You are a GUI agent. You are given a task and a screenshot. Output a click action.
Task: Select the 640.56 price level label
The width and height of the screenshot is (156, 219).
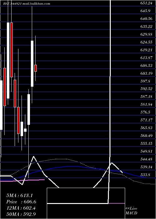(x=146, y=19)
